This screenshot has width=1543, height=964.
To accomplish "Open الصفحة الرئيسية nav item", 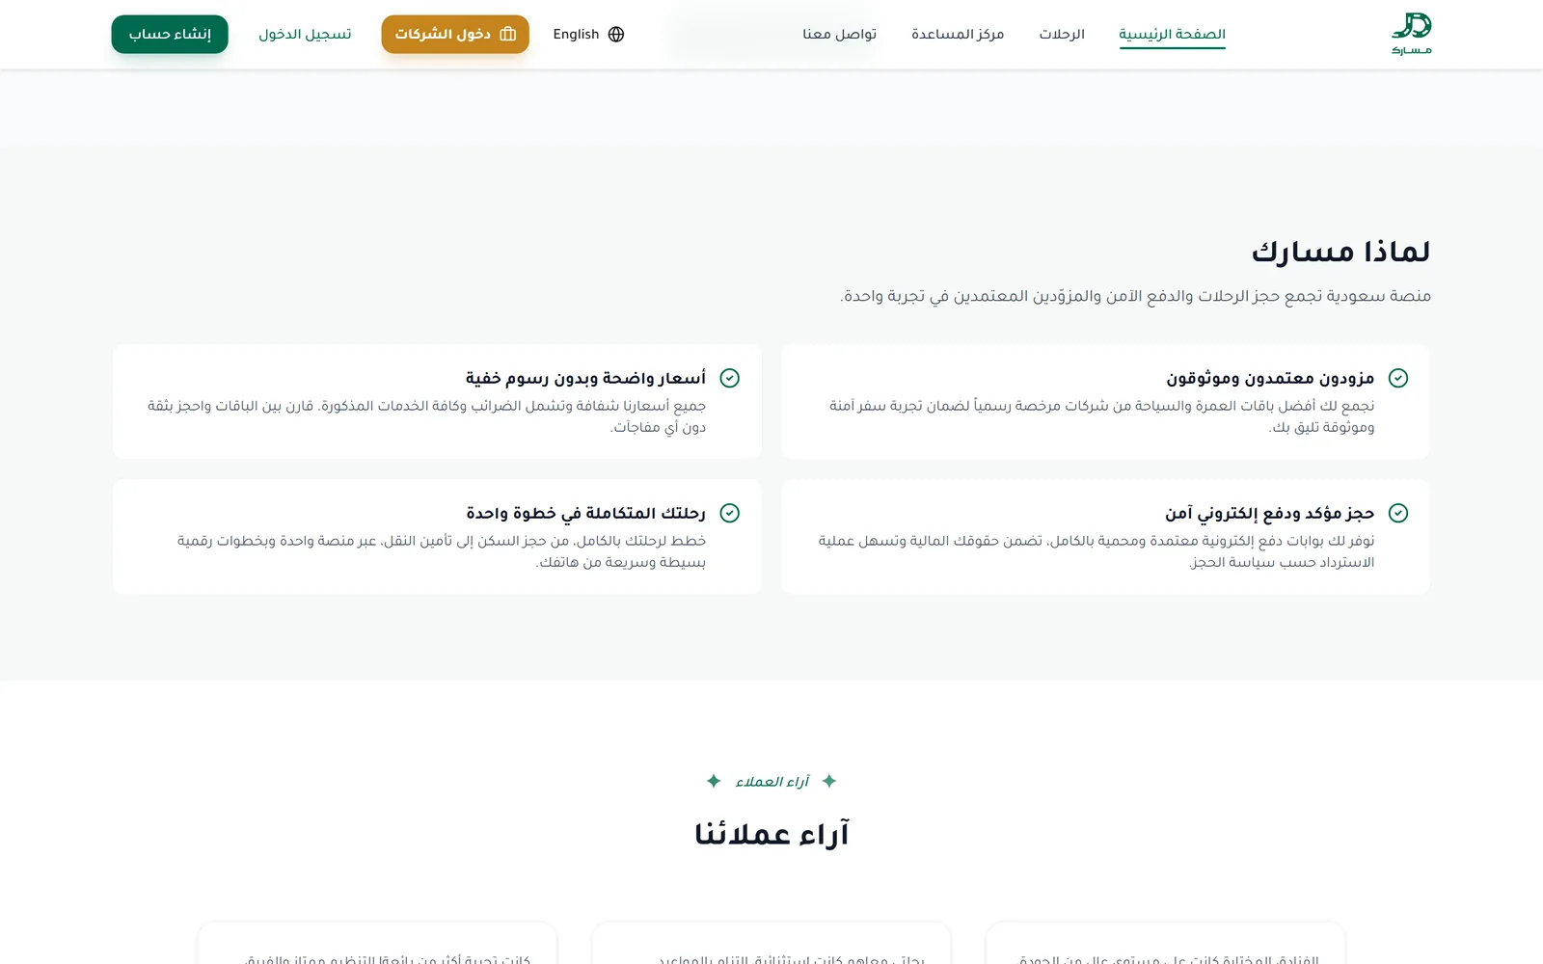I will pyautogui.click(x=1172, y=35).
